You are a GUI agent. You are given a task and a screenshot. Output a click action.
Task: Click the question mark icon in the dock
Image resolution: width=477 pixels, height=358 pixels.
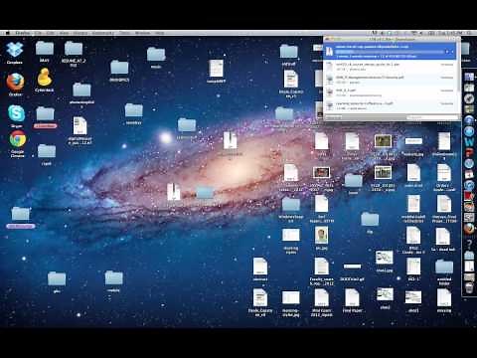[x=469, y=244]
